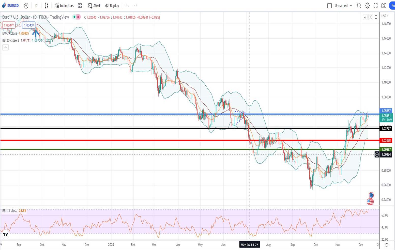Open quick search magnifier

359,6
